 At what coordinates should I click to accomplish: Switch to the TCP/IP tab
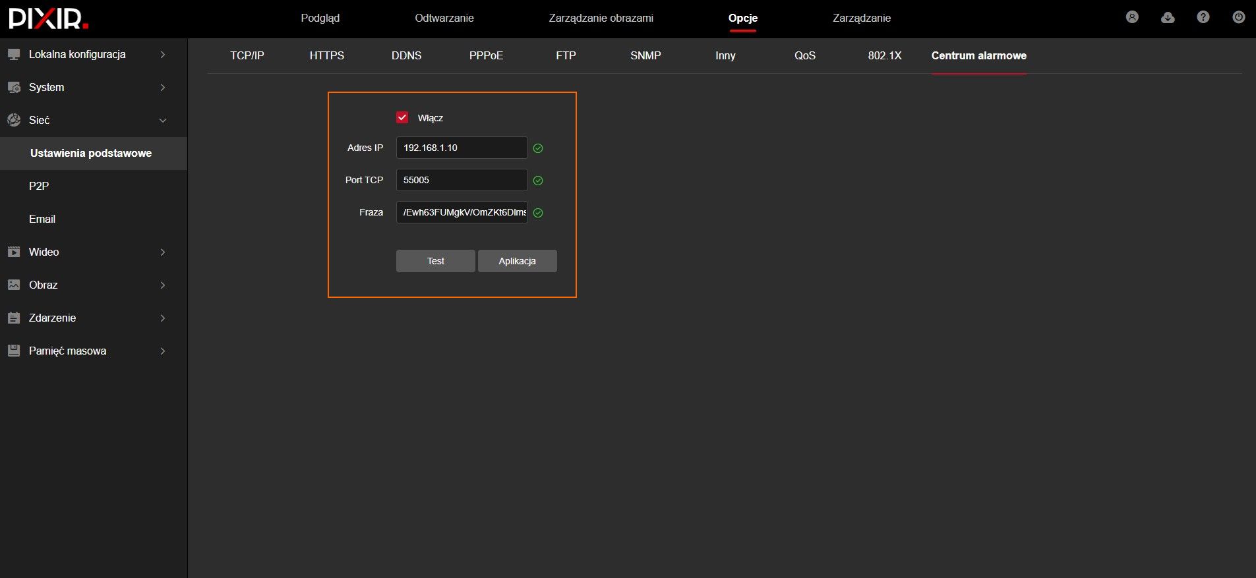coord(247,56)
